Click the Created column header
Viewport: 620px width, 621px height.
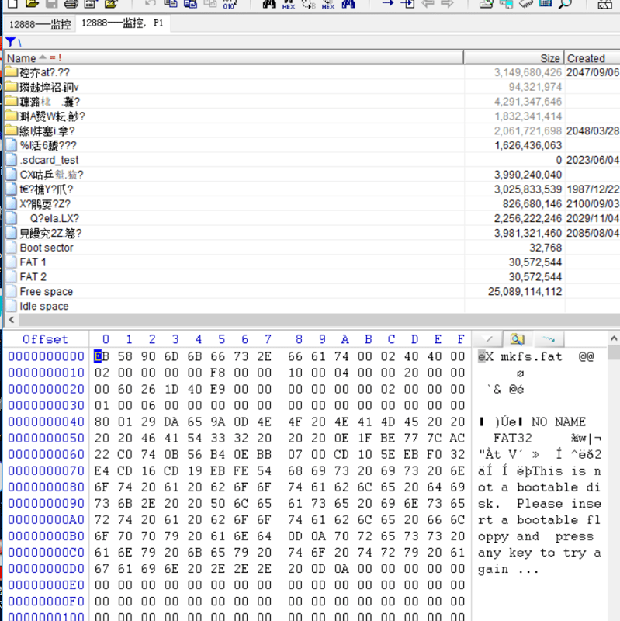click(x=586, y=58)
